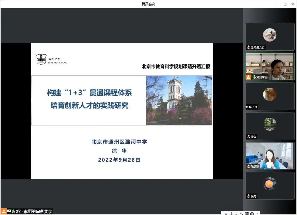
Task: Click the 路河李丽的屏幕共享 label
Action: (34, 211)
